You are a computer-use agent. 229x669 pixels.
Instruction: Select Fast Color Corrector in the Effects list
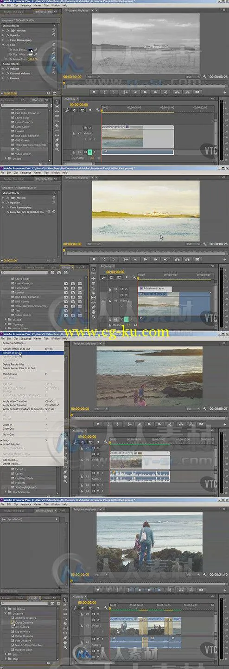point(27,113)
